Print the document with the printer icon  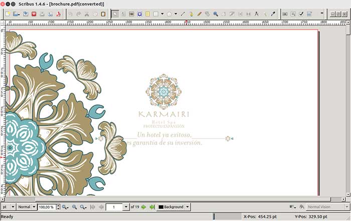pos(42,14)
